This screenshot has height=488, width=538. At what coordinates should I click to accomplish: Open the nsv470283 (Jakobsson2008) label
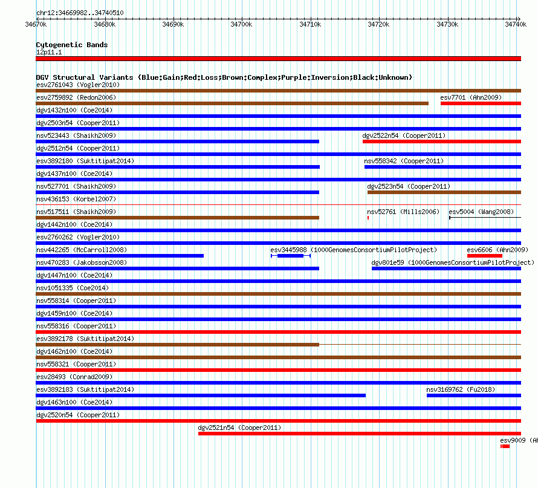pos(82,262)
